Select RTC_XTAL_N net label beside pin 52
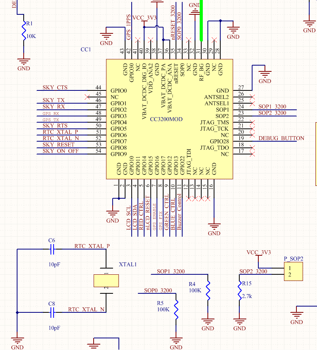 click(x=61, y=138)
